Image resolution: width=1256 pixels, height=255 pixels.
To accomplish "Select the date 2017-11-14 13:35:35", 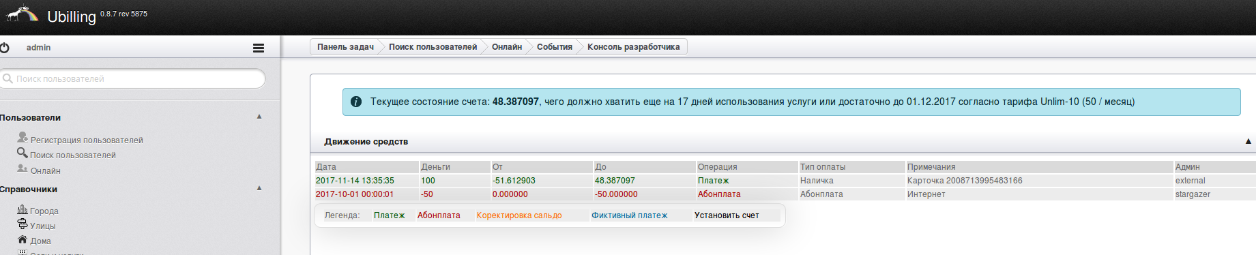I will click(x=355, y=181).
